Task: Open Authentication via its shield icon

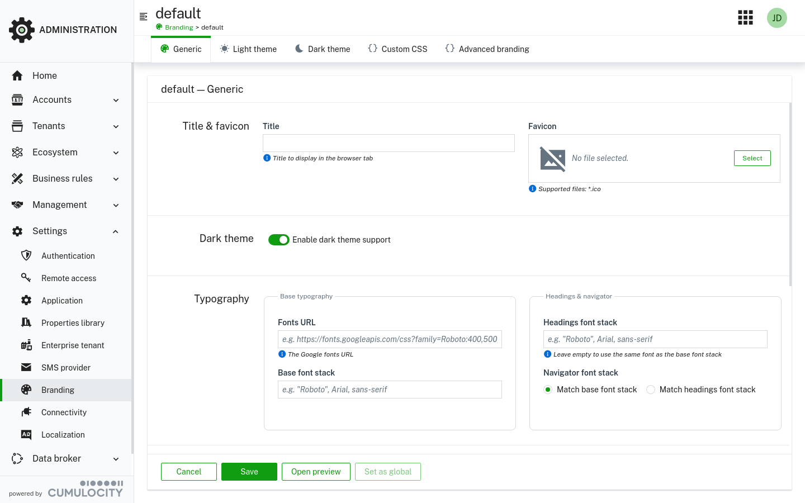Action: [x=26, y=255]
